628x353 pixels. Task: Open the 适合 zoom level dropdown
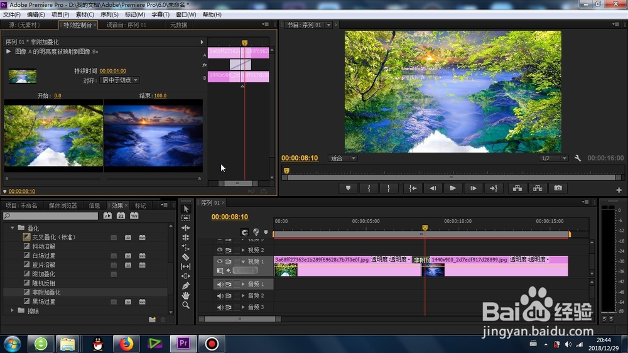coord(342,158)
